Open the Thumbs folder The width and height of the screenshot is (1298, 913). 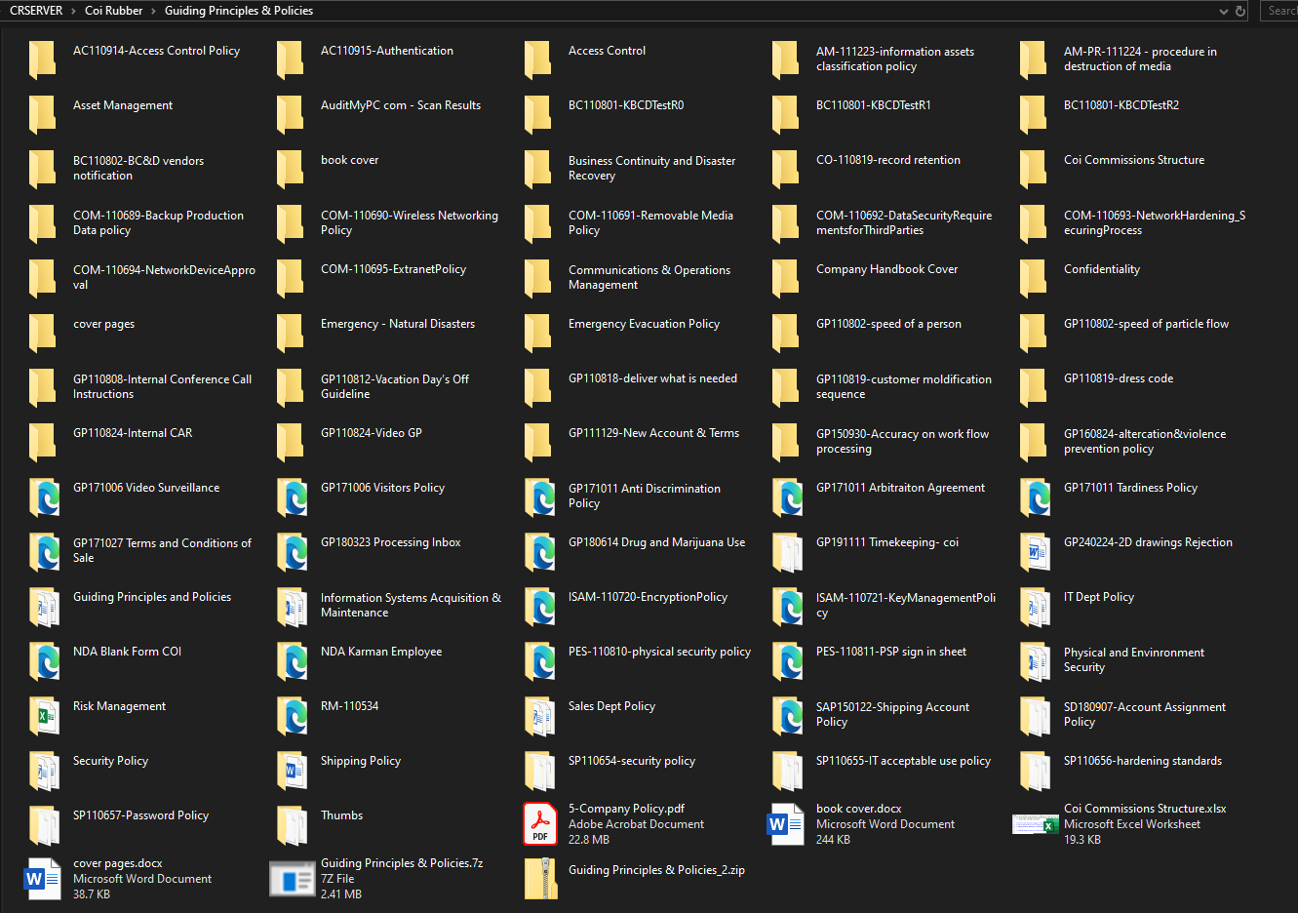click(x=292, y=823)
